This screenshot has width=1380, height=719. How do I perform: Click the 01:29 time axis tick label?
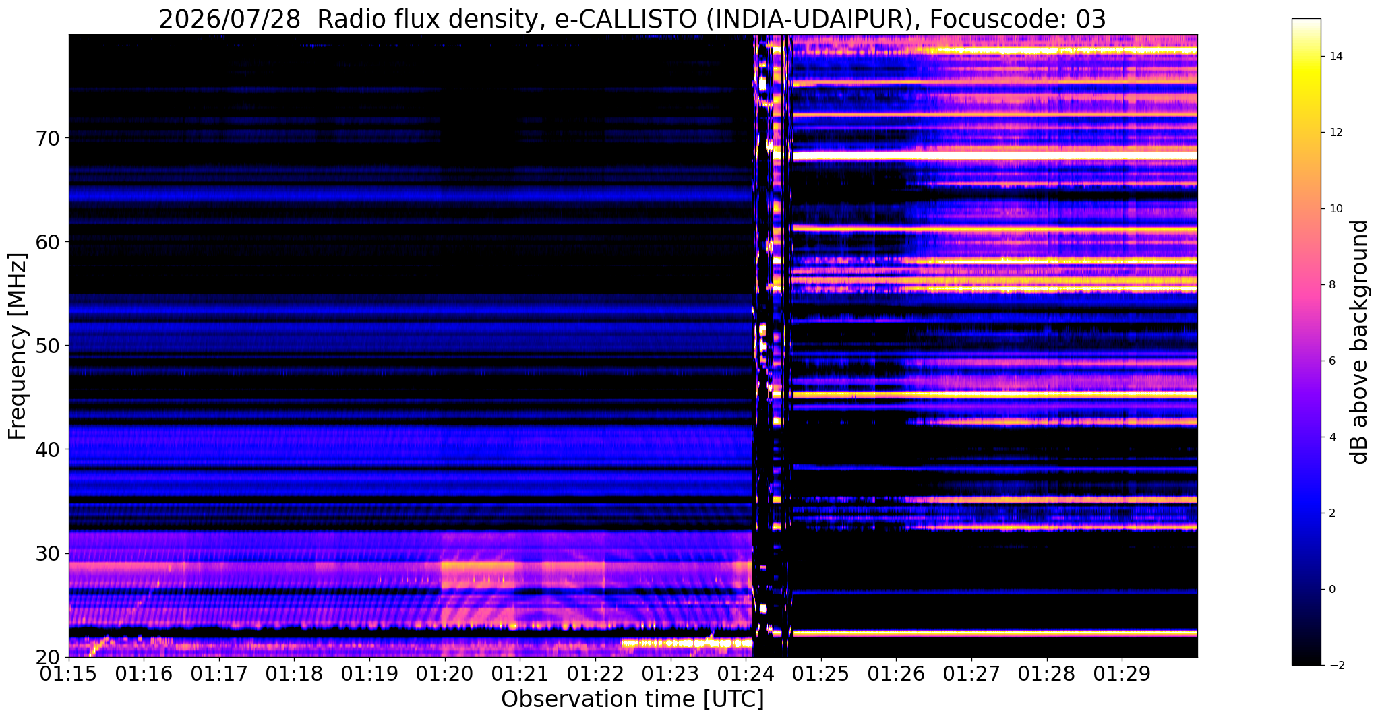coord(1122,675)
